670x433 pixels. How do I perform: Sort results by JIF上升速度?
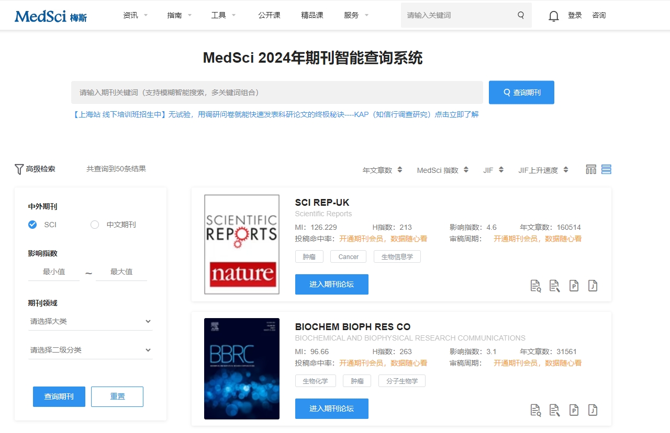tap(543, 170)
